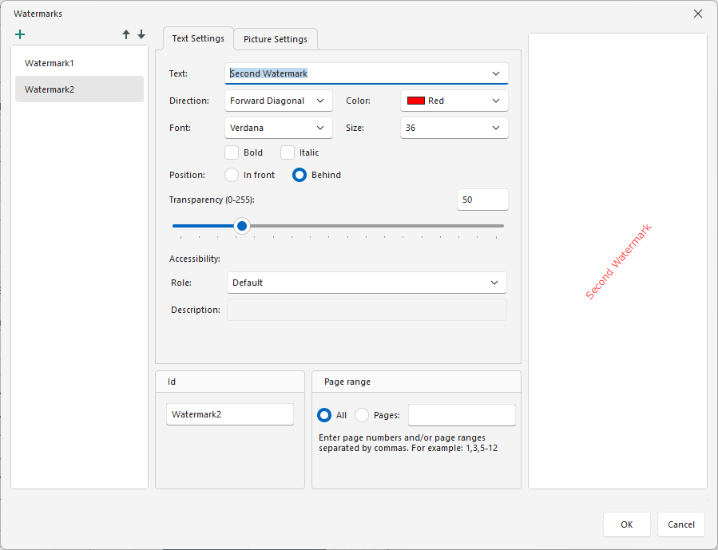This screenshot has width=718, height=550.
Task: Expand the Role dropdown set to Default
Action: tap(367, 283)
